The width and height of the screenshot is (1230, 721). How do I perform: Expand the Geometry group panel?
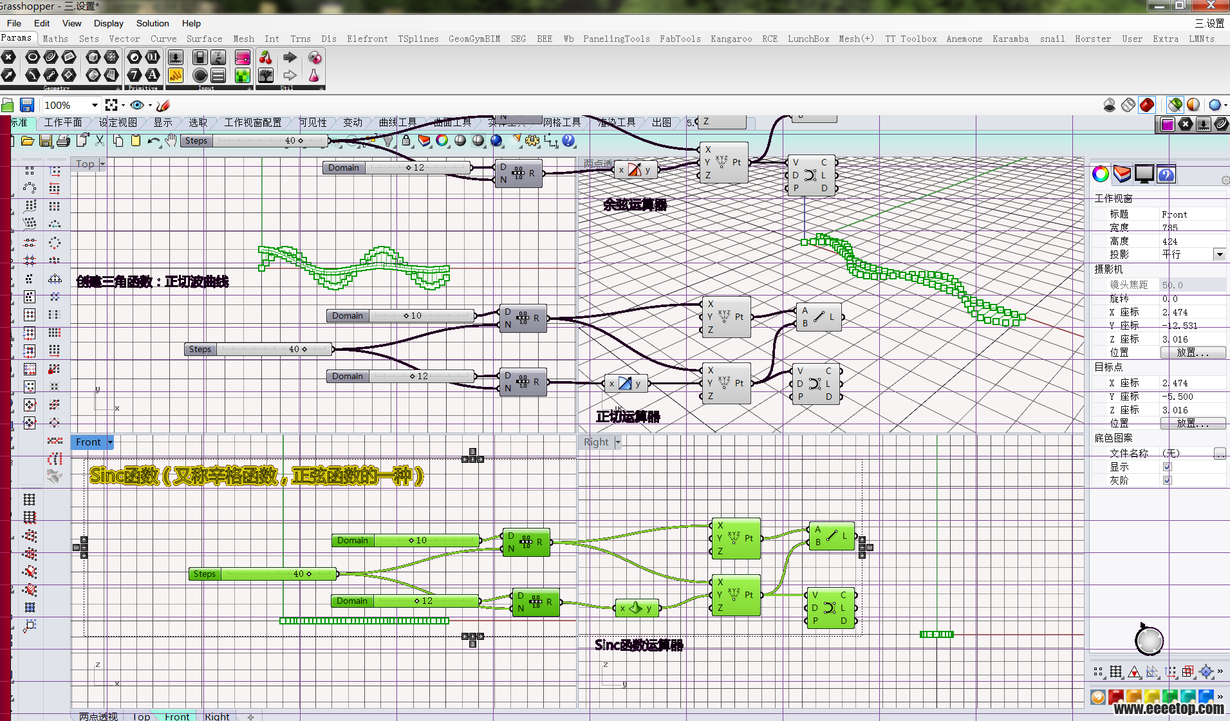pos(118,88)
